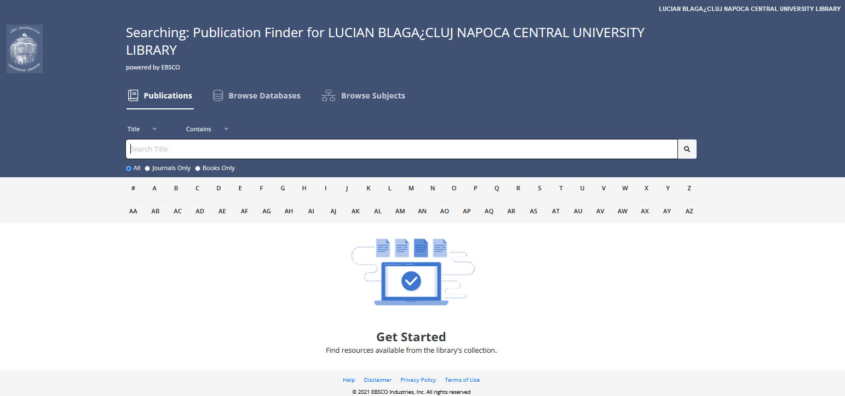Select the All radio button
The image size is (845, 396).
pos(129,168)
